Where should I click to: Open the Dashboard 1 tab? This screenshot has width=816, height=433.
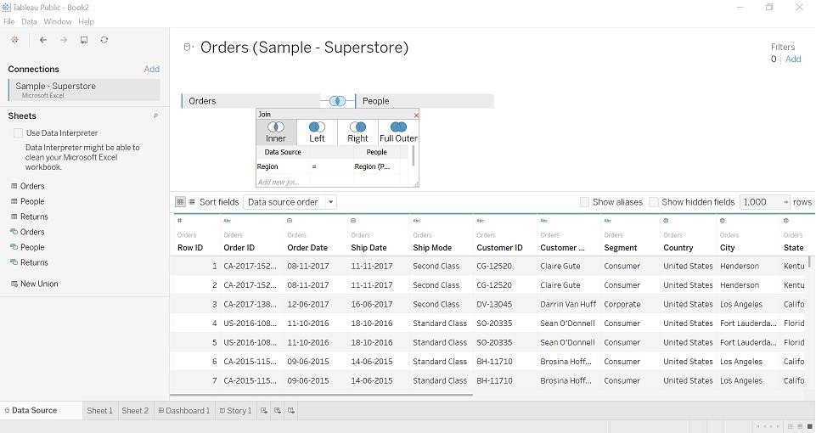pos(183,411)
